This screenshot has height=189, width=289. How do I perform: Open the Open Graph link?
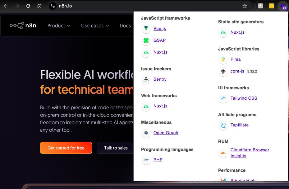(166, 133)
